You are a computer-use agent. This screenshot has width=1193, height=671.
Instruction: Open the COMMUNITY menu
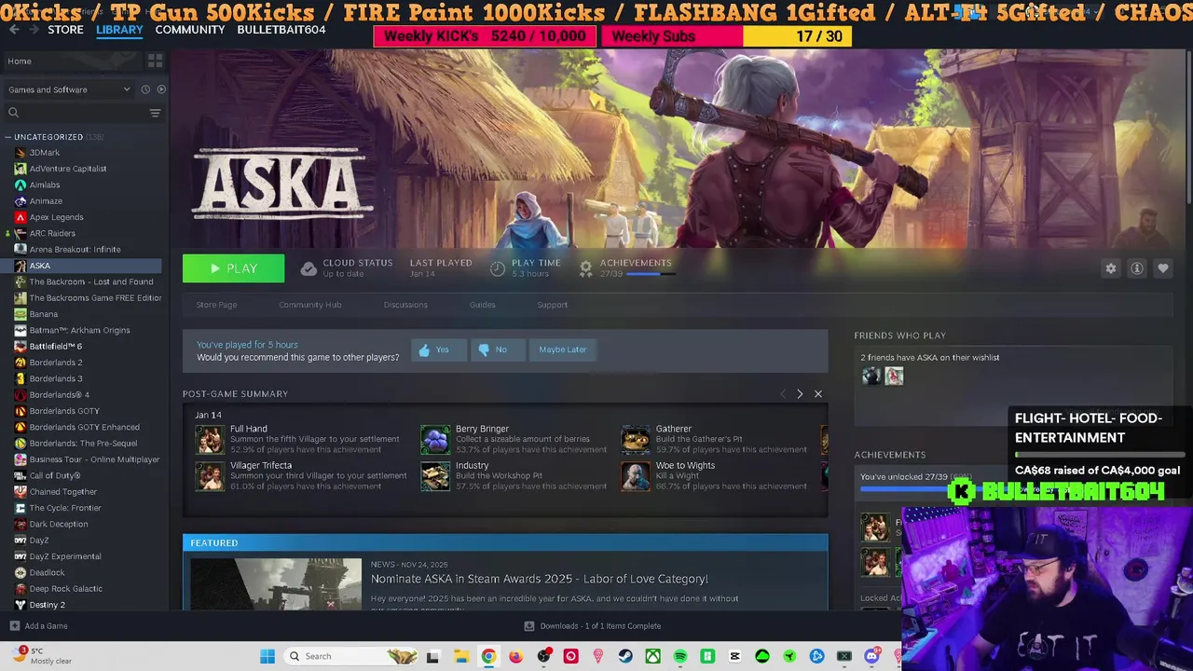[190, 30]
